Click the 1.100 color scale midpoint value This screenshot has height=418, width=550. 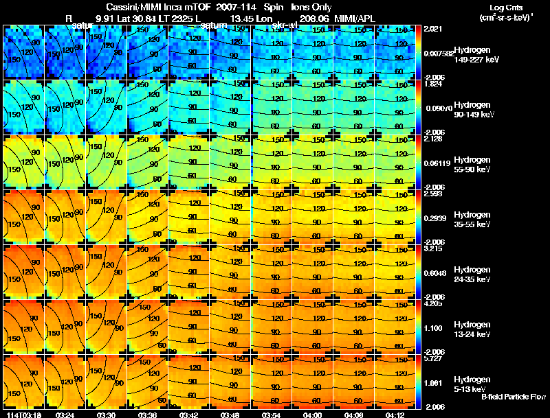(432, 328)
